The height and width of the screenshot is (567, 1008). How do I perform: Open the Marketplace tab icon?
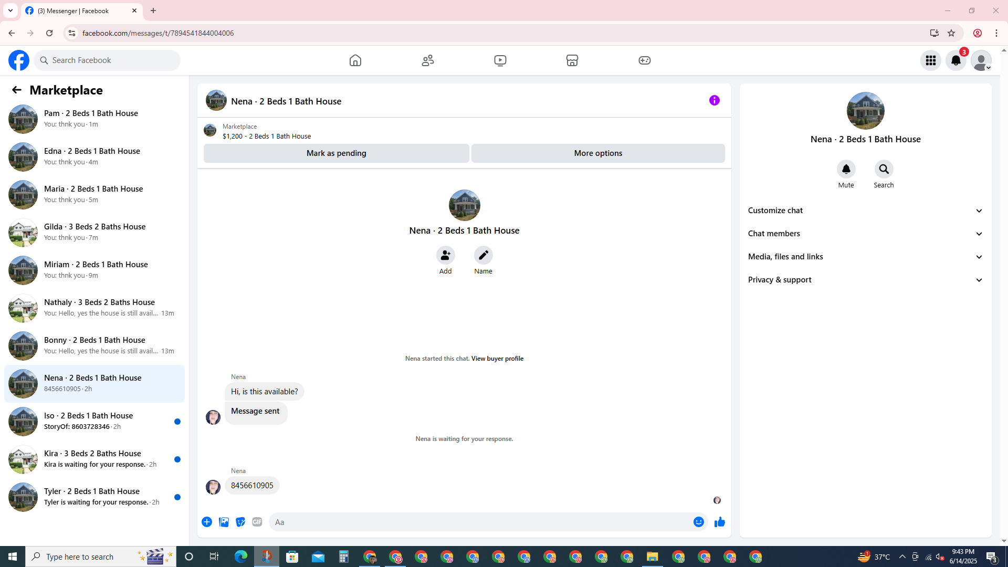click(x=572, y=60)
